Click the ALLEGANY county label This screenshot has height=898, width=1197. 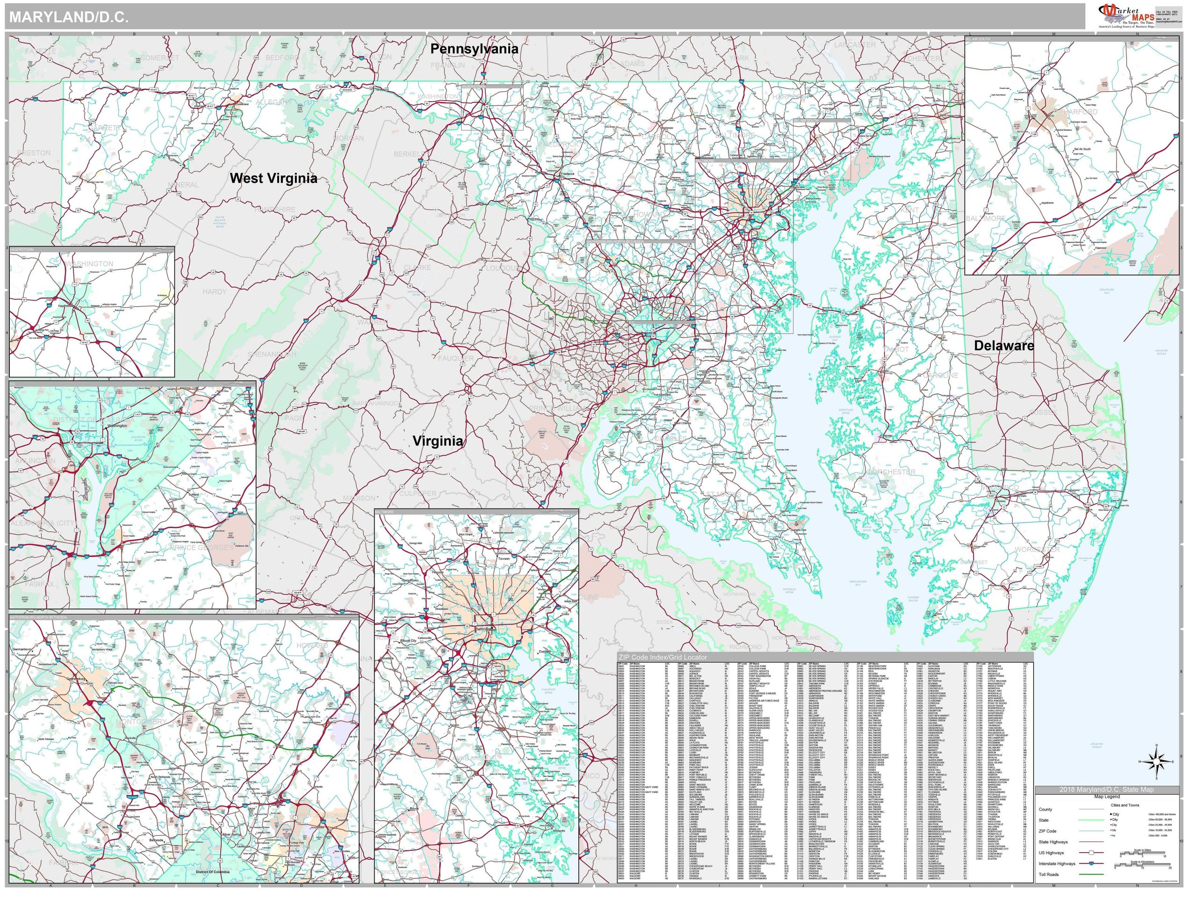pyautogui.click(x=274, y=102)
